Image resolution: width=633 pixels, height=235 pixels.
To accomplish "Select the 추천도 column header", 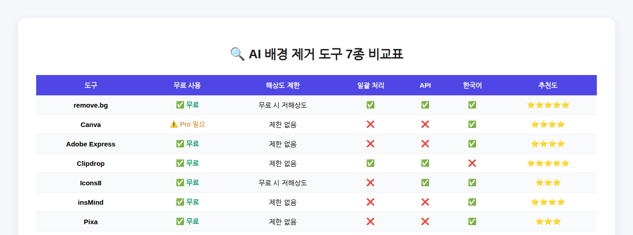I will click(548, 85).
